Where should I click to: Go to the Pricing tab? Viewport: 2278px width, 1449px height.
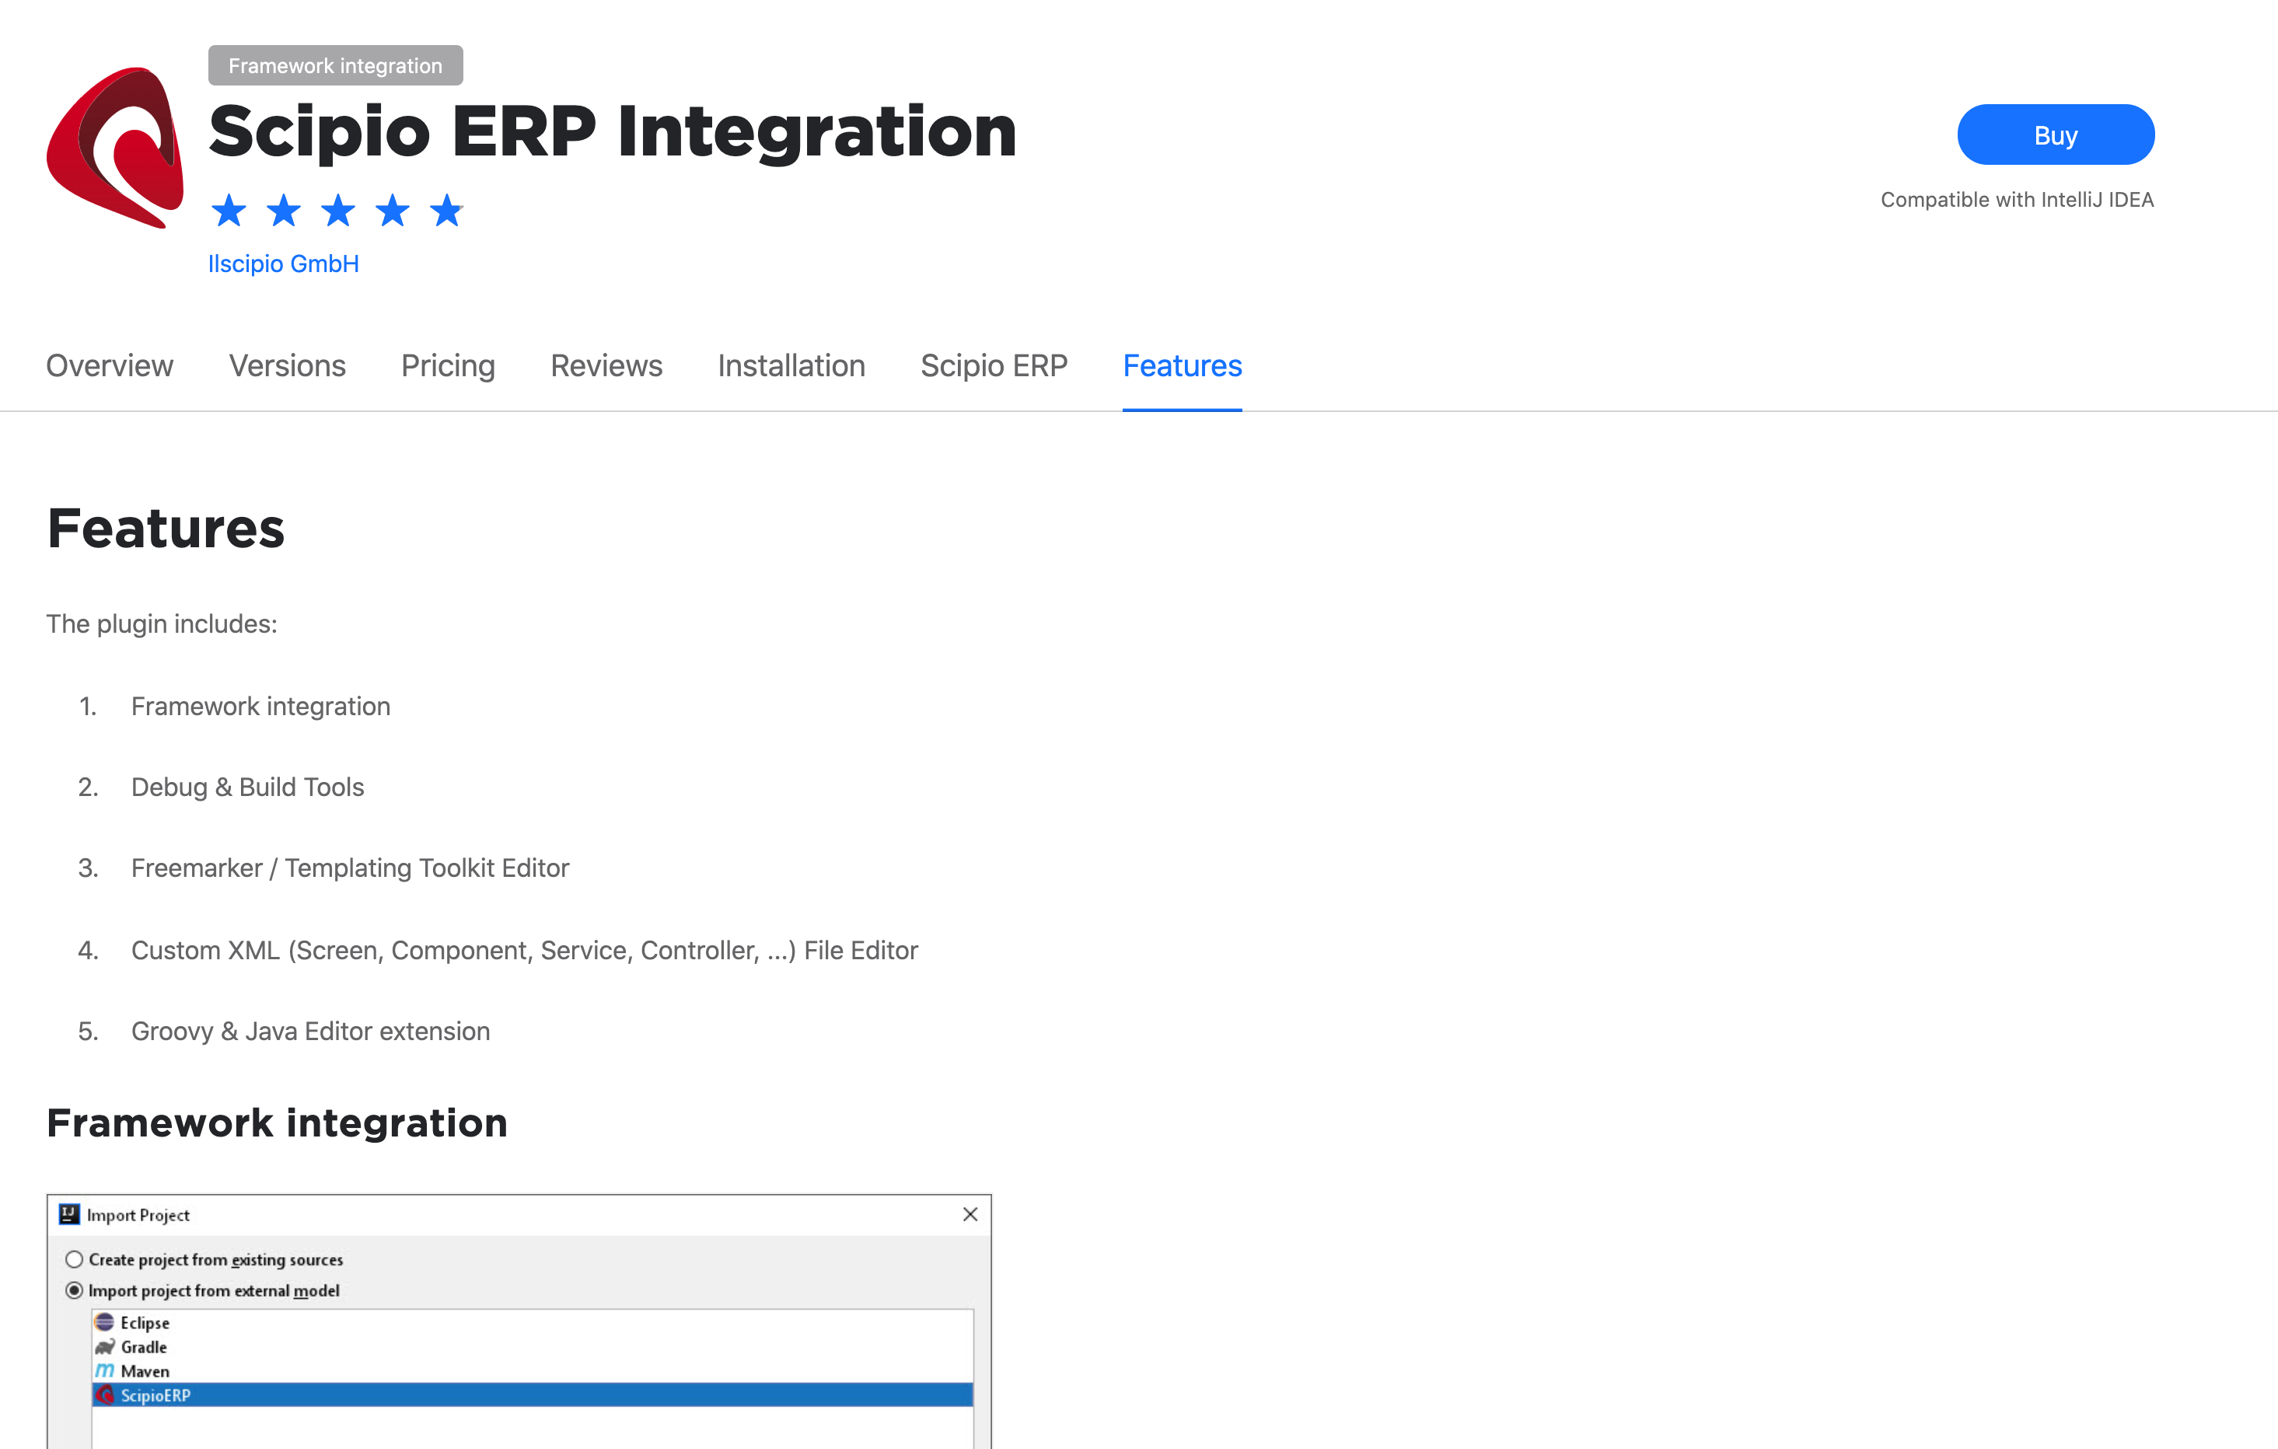coord(449,366)
